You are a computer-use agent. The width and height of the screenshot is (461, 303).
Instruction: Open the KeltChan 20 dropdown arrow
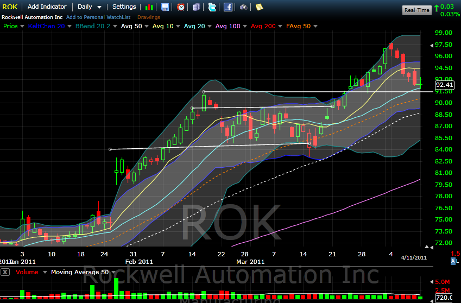pyautogui.click(x=70, y=27)
